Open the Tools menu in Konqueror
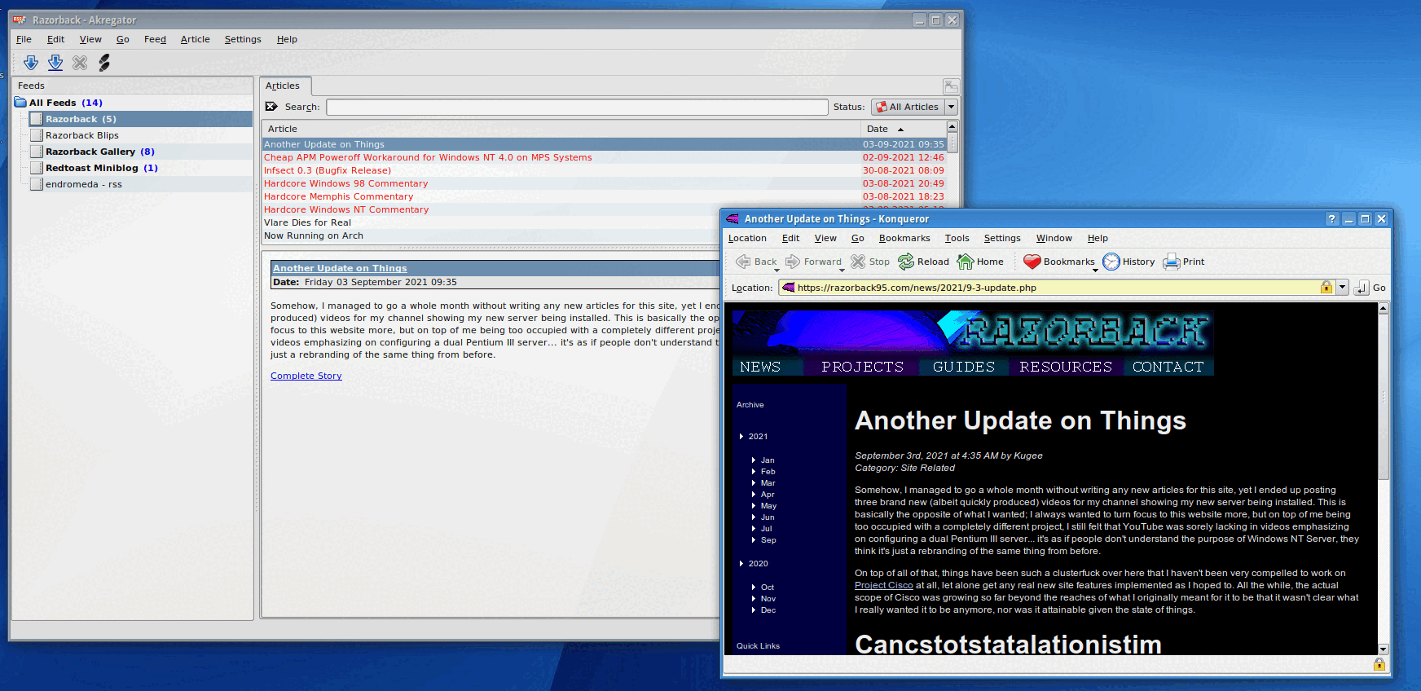Screen dimensions: 1421x691 tap(957, 238)
